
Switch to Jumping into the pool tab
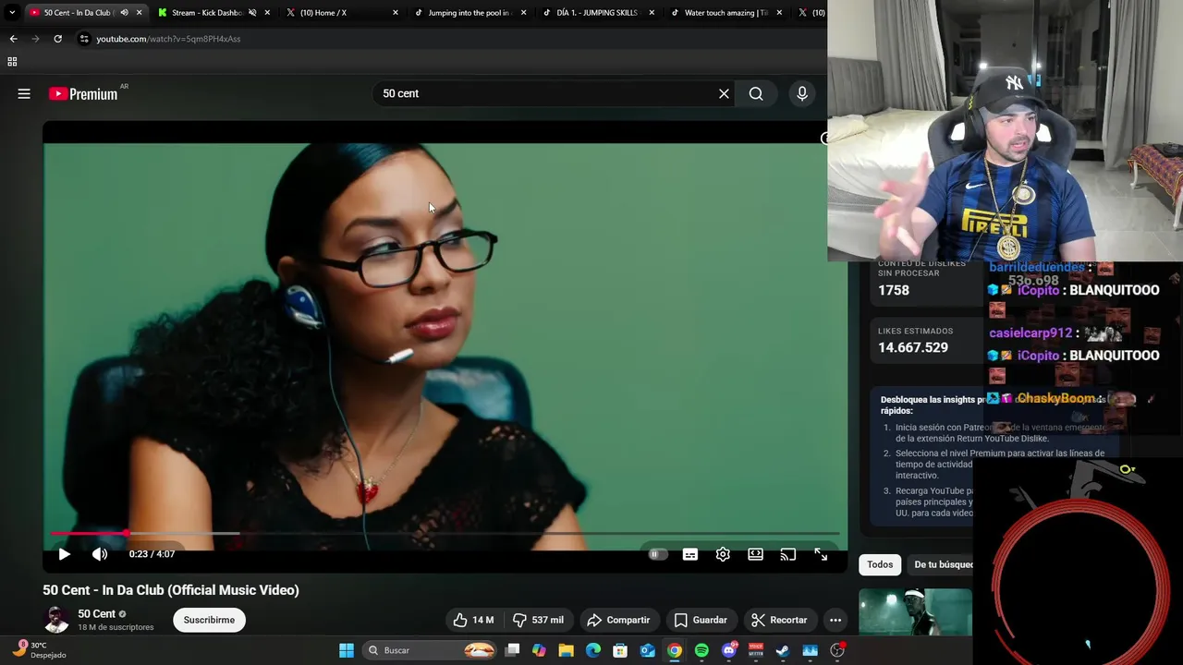[x=469, y=13]
